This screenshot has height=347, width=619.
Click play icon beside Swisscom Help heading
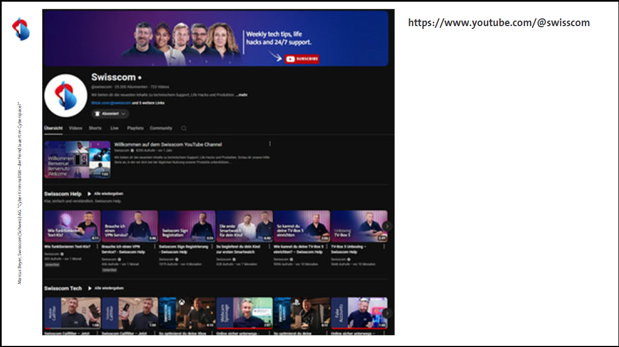pos(89,194)
